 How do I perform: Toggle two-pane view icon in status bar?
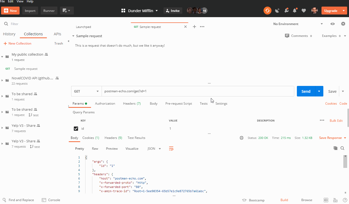click(326, 200)
